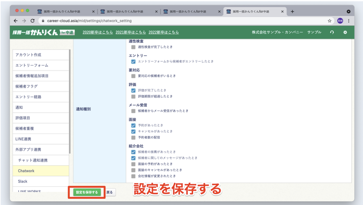
Task: Click the browser forward arrow
Action: point(24,20)
